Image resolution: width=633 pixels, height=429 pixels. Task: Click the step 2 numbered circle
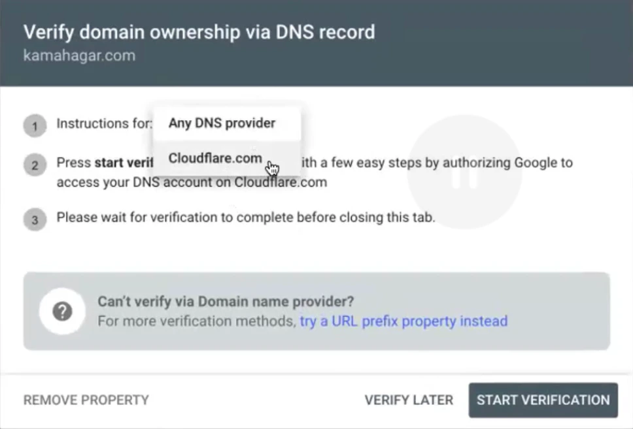click(35, 165)
